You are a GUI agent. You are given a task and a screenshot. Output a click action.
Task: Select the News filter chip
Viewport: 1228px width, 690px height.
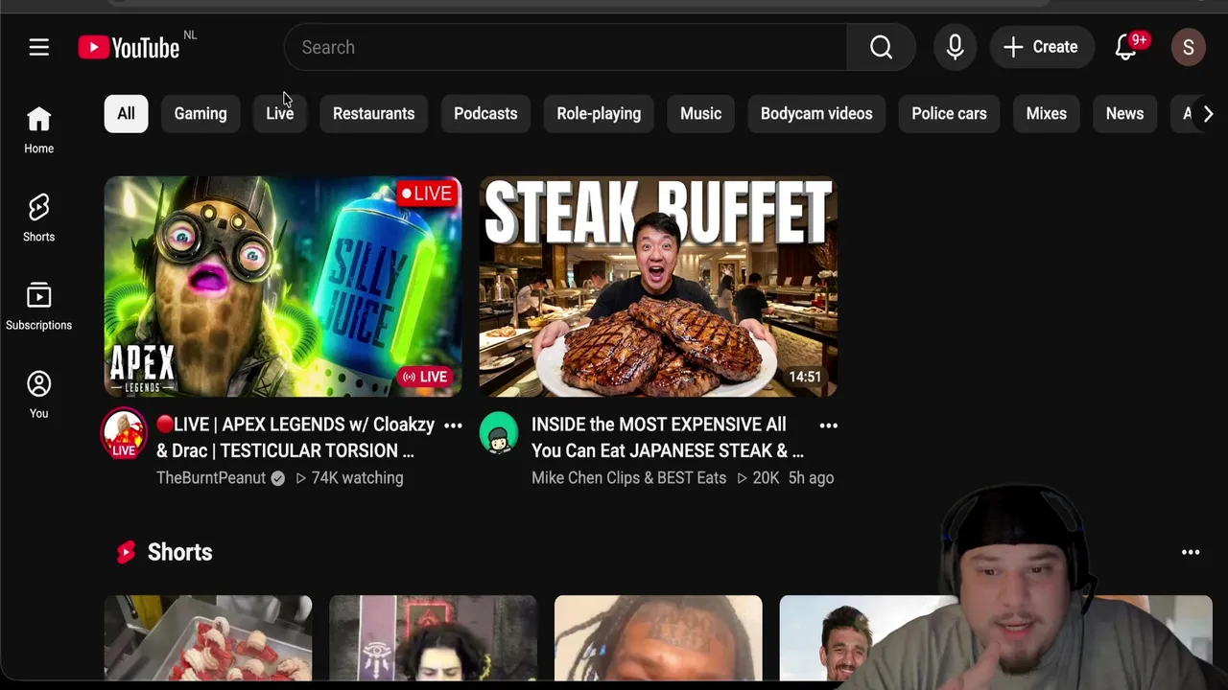click(1124, 113)
